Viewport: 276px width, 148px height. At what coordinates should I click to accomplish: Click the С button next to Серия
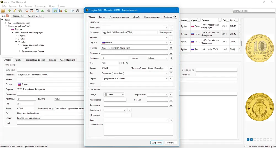click(171, 78)
